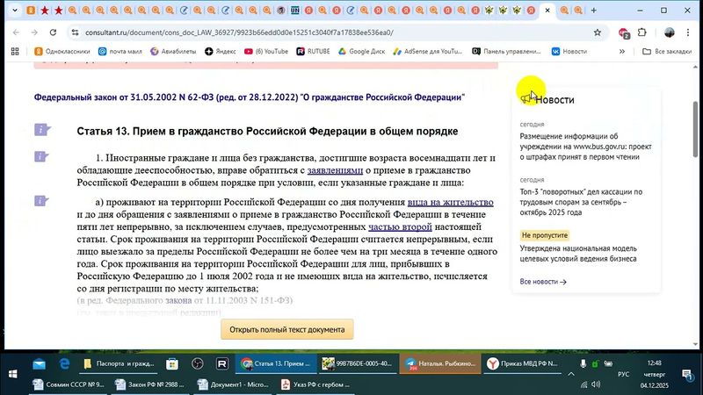The height and width of the screenshot is (395, 703).
Task: Open the Все новости link
Action: tap(543, 282)
